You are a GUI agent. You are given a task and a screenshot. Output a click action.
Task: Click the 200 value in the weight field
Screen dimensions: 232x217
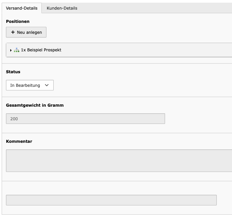tap(14, 119)
